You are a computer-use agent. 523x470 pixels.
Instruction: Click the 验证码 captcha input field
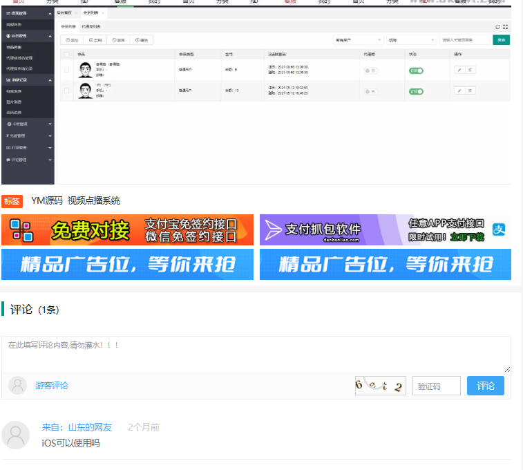pyautogui.click(x=436, y=386)
